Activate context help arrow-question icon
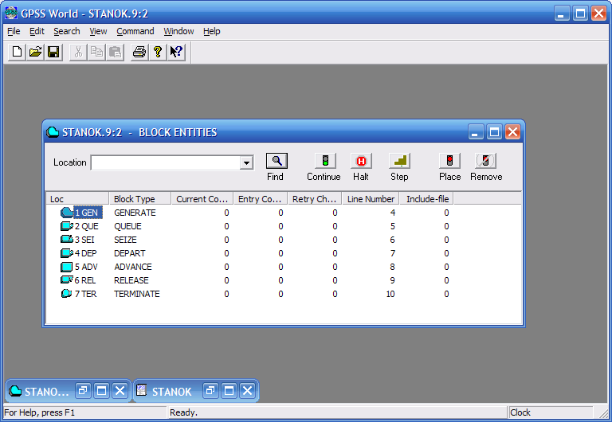This screenshot has height=422, width=612. (176, 52)
